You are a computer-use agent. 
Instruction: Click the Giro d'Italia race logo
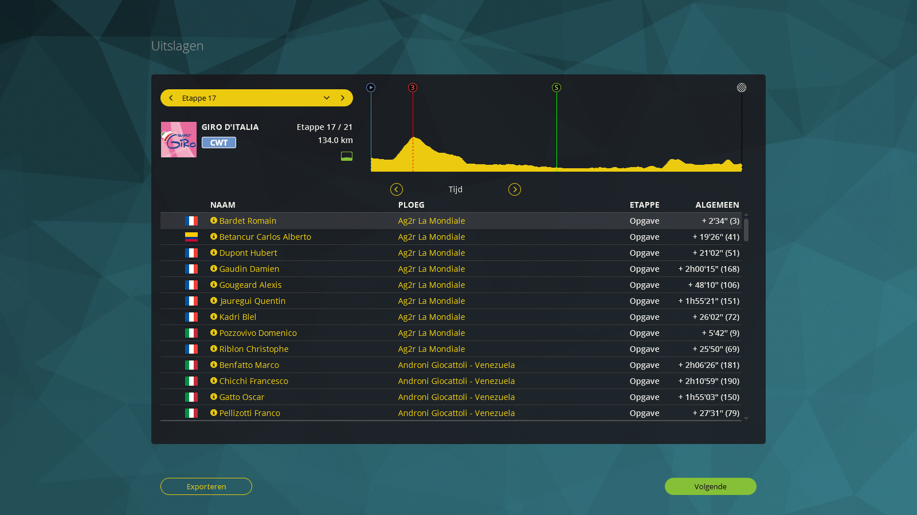(x=179, y=140)
